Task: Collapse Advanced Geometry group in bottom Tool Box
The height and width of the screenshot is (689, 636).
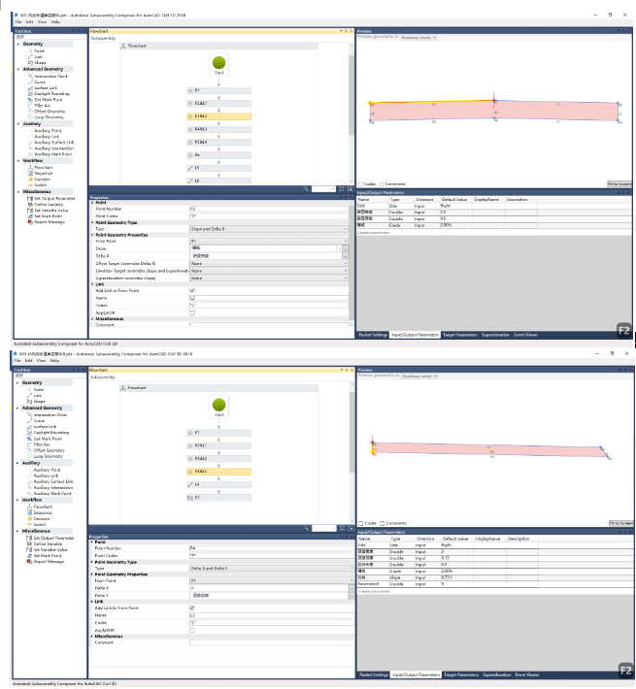Action: click(18, 408)
